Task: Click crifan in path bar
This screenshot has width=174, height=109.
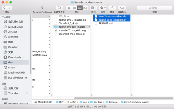Action: (72, 102)
